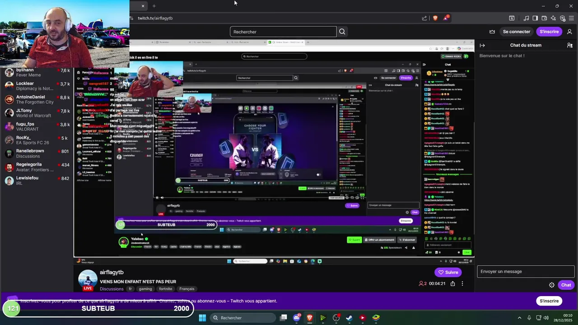The height and width of the screenshot is (325, 578).
Task: Close the current browser tab
Action: point(143,6)
